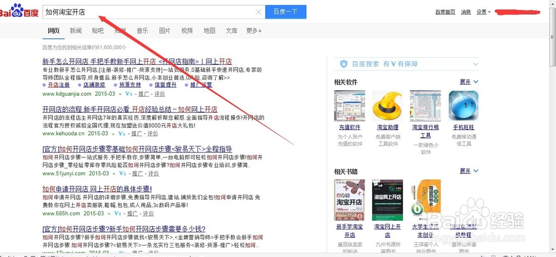
Task: Switch to the 新闻 tab
Action: 76,31
